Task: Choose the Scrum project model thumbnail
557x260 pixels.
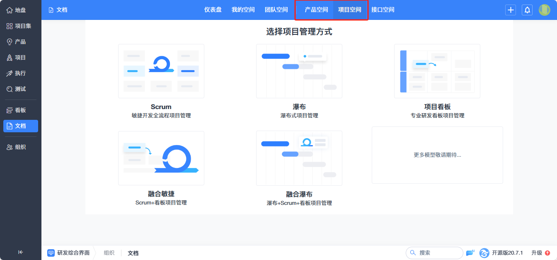Action: click(x=161, y=71)
